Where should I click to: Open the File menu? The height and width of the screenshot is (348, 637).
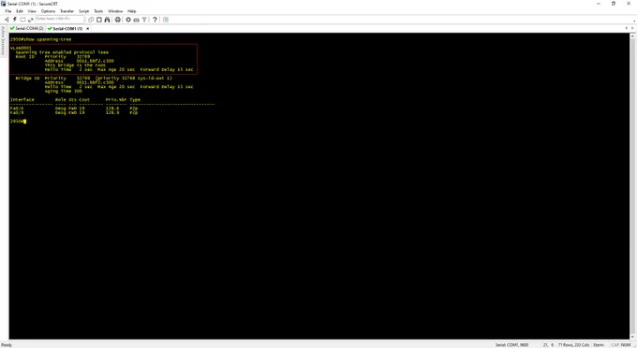(x=8, y=11)
